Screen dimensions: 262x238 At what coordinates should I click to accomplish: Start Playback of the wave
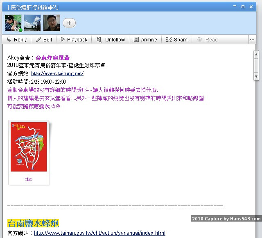pos(74,40)
